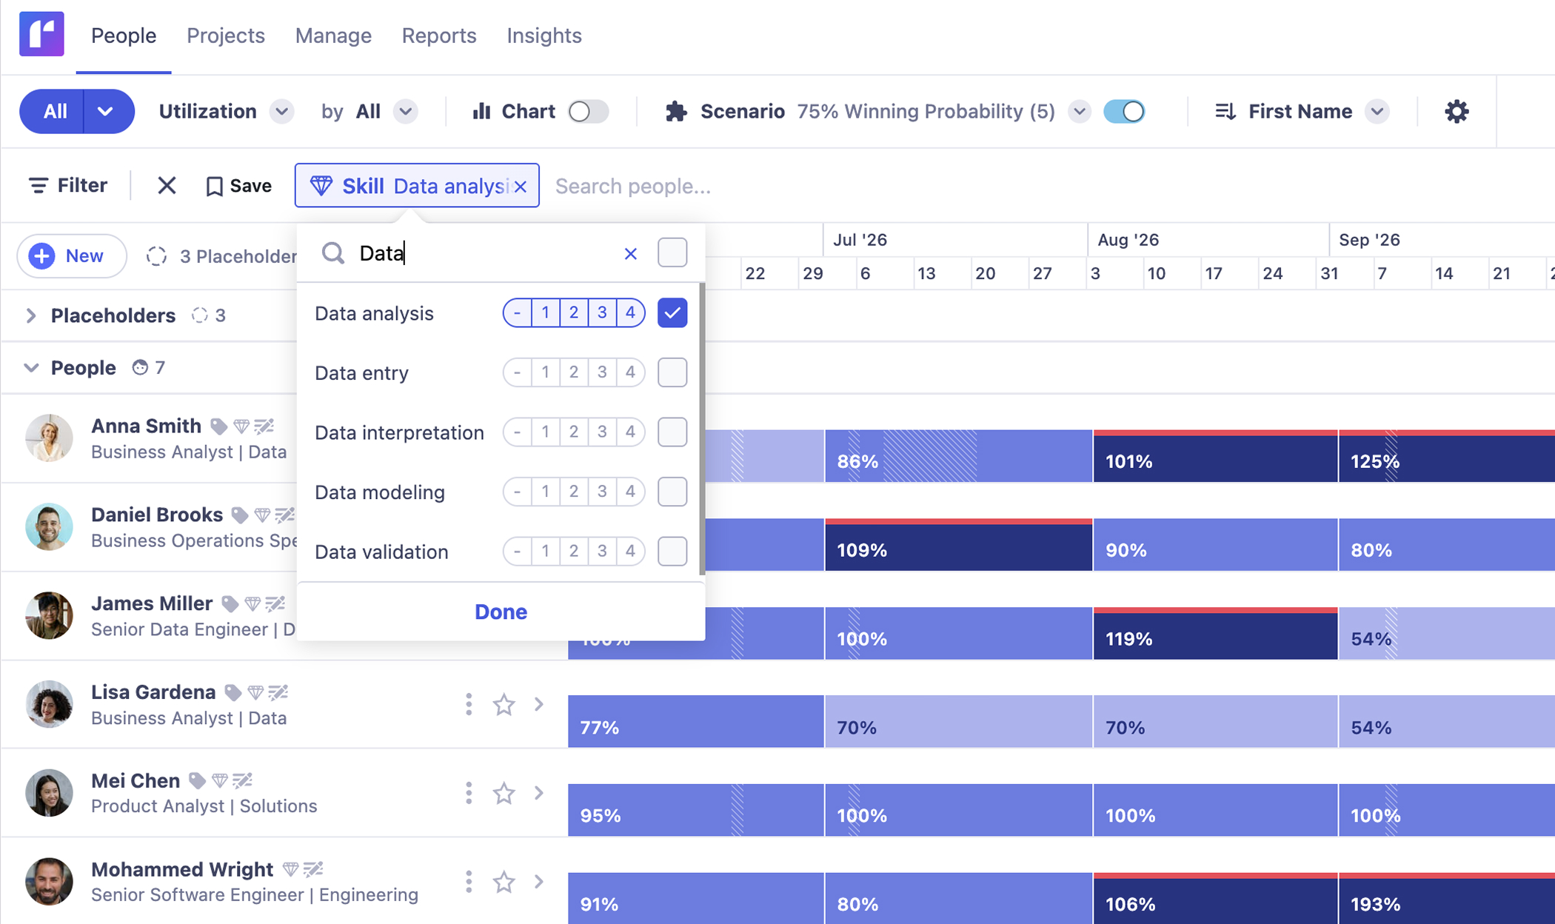The image size is (1555, 924).
Task: Click the Runn app logo
Action: tap(41, 34)
